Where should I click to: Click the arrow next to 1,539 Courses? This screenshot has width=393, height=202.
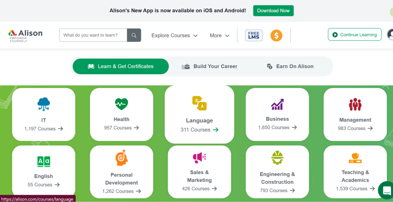372,189
